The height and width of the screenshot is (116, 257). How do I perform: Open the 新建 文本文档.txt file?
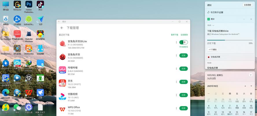[x=40, y=107]
